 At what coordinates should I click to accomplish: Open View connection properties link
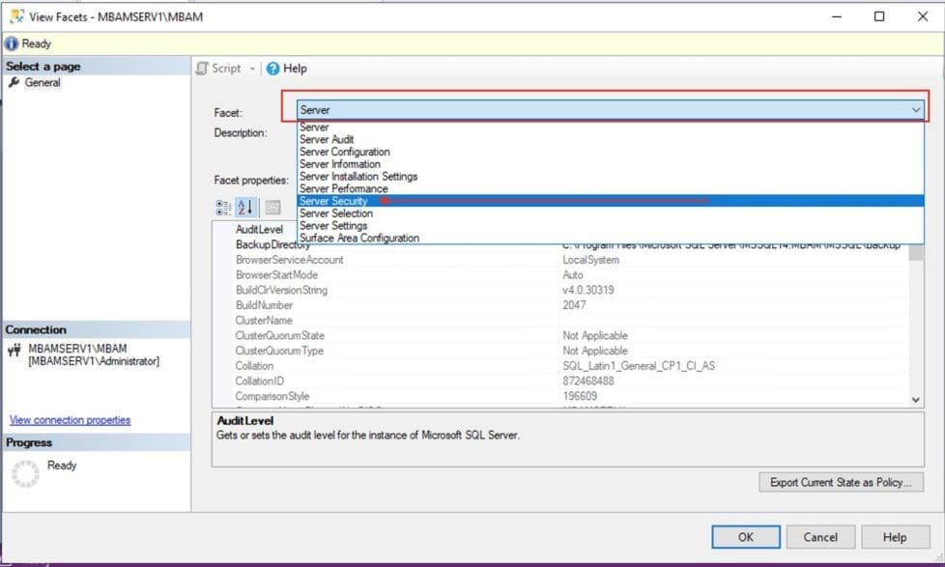pyautogui.click(x=70, y=420)
